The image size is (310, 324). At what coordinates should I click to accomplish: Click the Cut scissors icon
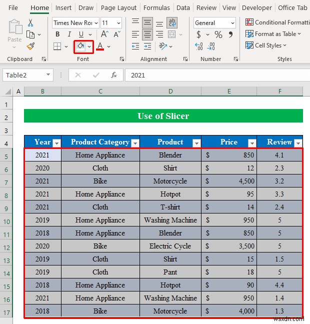[30, 22]
